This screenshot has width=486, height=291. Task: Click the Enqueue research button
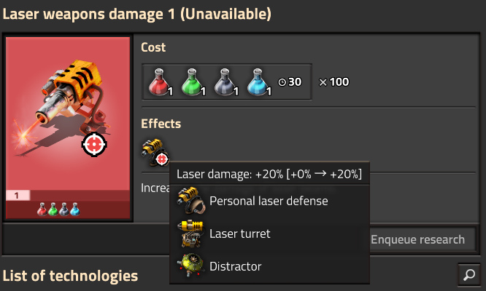[x=418, y=239]
